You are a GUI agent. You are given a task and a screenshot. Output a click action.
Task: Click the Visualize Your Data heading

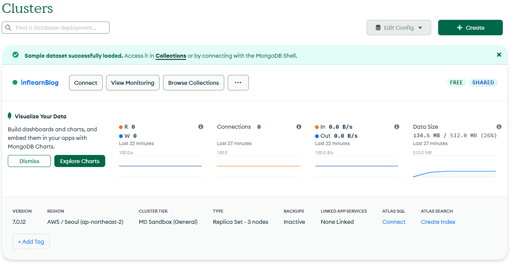[x=41, y=116]
